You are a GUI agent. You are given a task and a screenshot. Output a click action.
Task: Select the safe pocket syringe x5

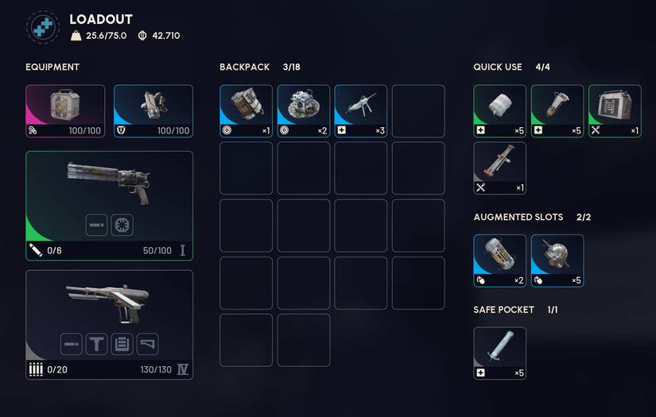coord(500,353)
